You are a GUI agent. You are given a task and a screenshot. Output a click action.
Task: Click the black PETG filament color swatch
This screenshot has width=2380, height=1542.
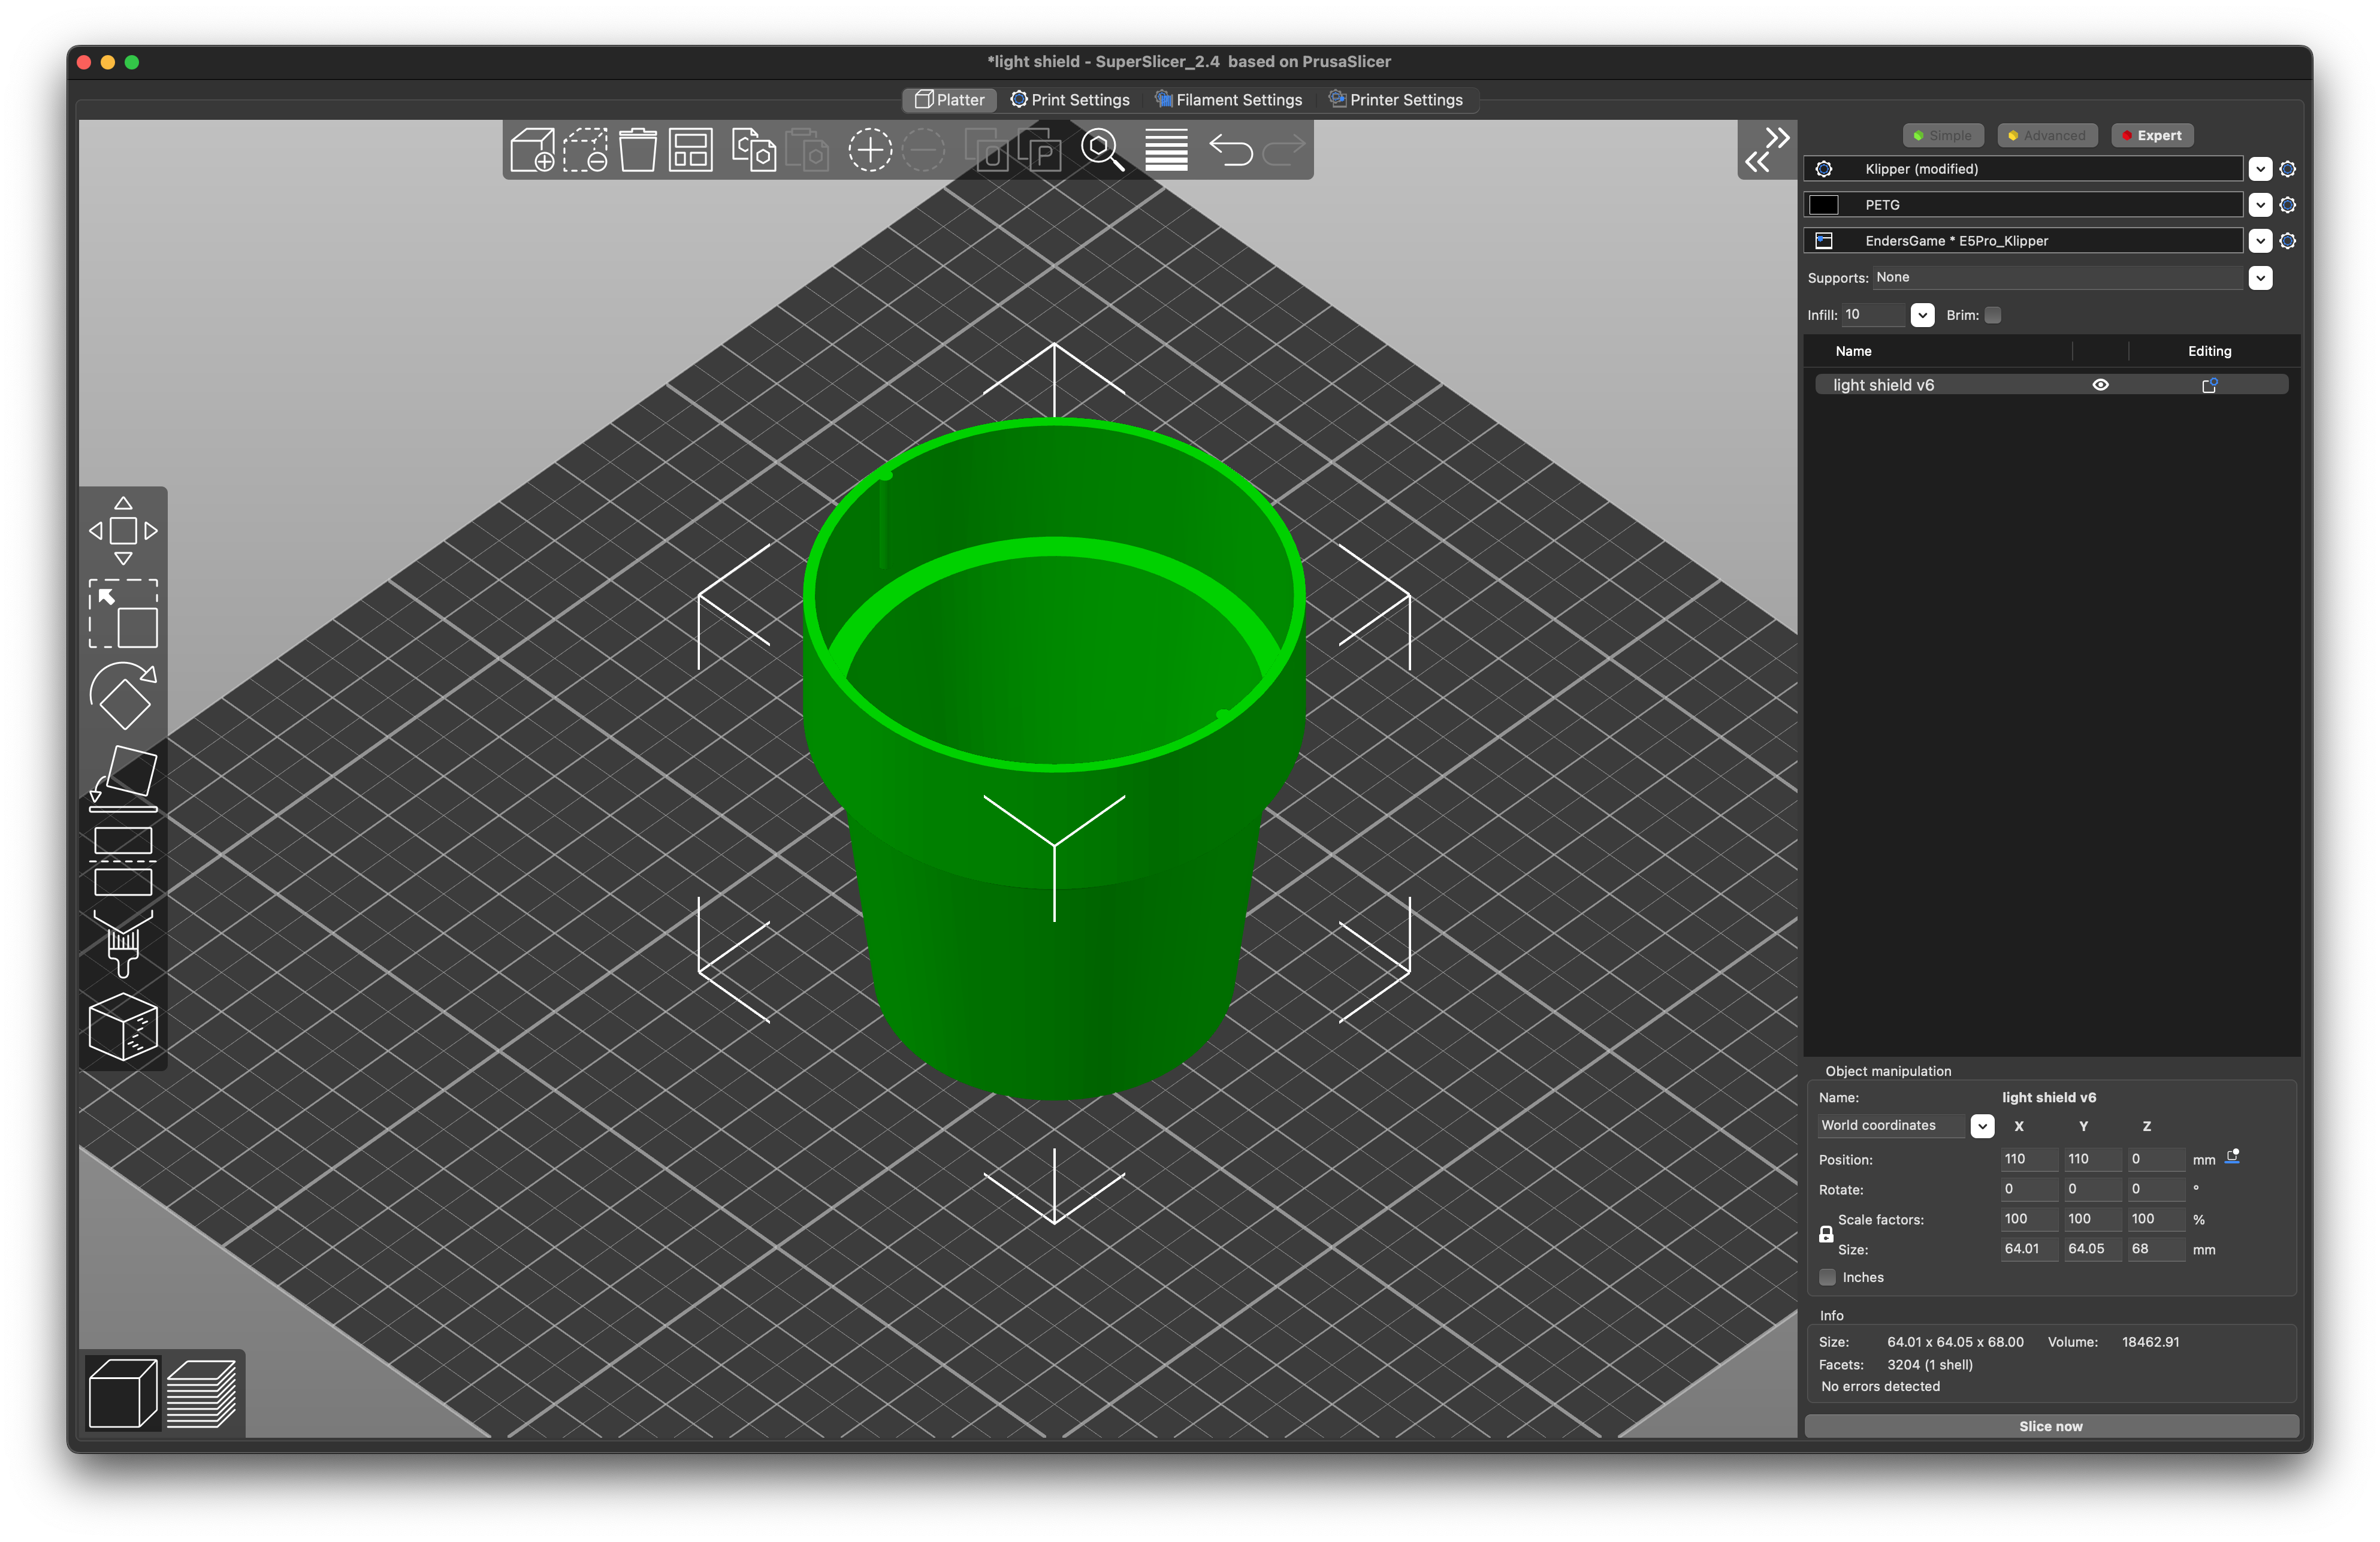tap(1824, 205)
